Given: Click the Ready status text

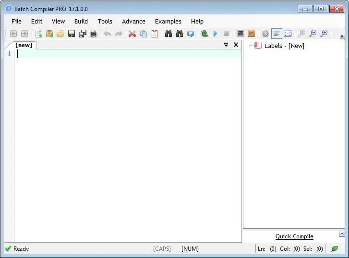Looking at the screenshot, I should click(x=21, y=249).
